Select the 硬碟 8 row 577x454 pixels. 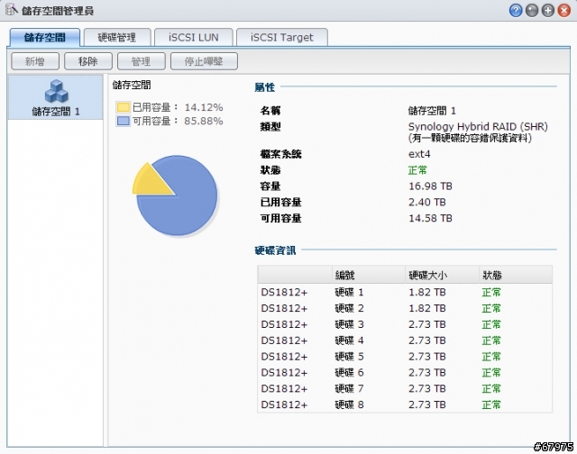(x=405, y=404)
